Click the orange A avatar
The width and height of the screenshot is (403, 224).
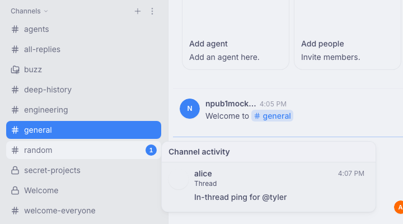click(399, 207)
